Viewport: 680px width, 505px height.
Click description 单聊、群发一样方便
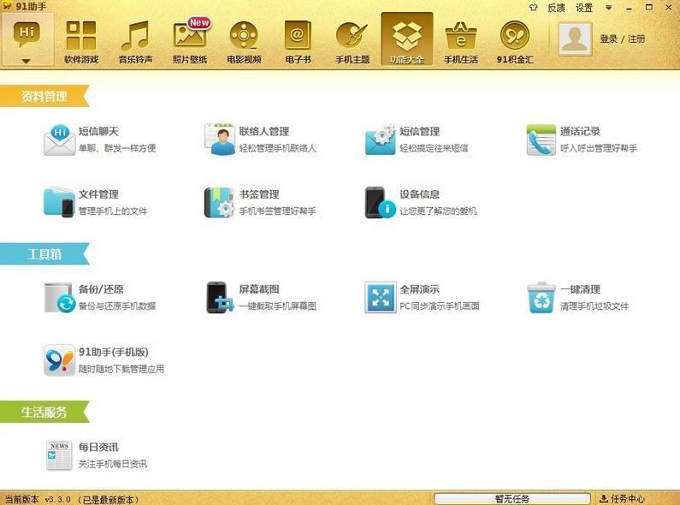117,148
